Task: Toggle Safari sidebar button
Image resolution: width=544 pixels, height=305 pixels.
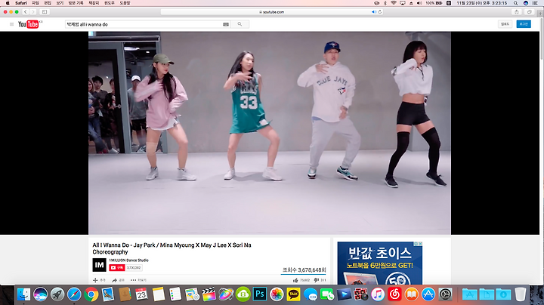Action: point(45,12)
